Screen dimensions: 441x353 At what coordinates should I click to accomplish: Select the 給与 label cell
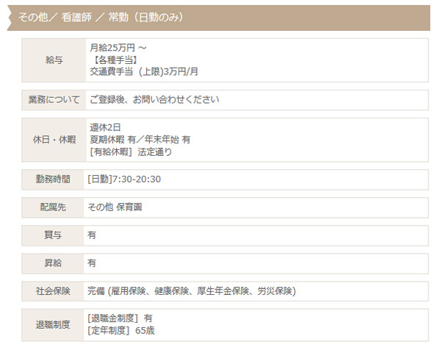(x=54, y=60)
